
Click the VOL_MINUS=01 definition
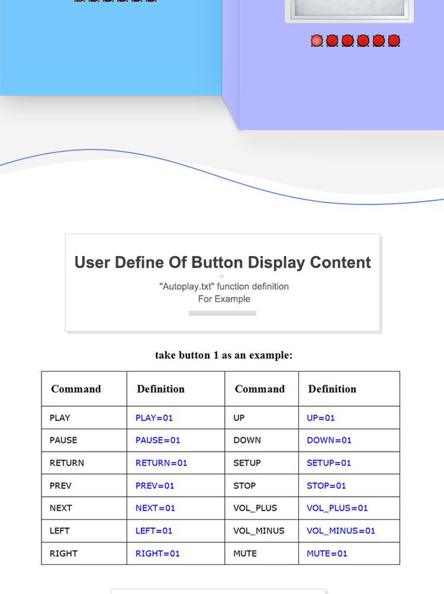point(341,530)
